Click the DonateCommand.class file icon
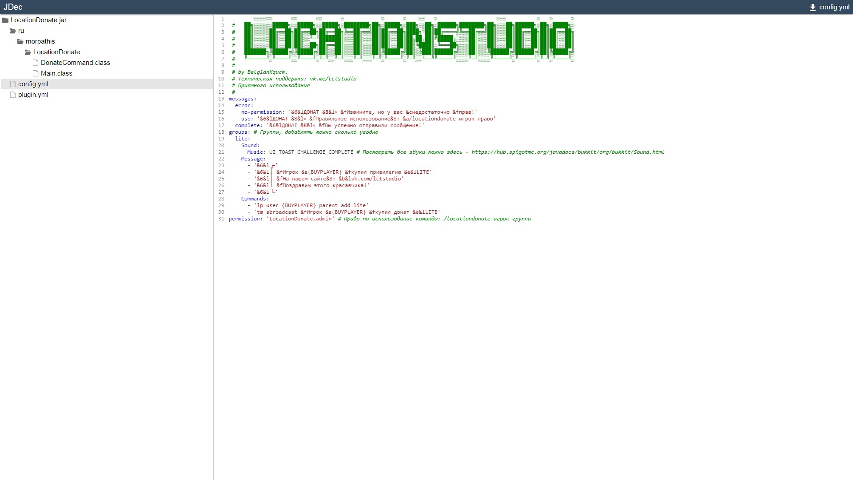 pyautogui.click(x=36, y=63)
